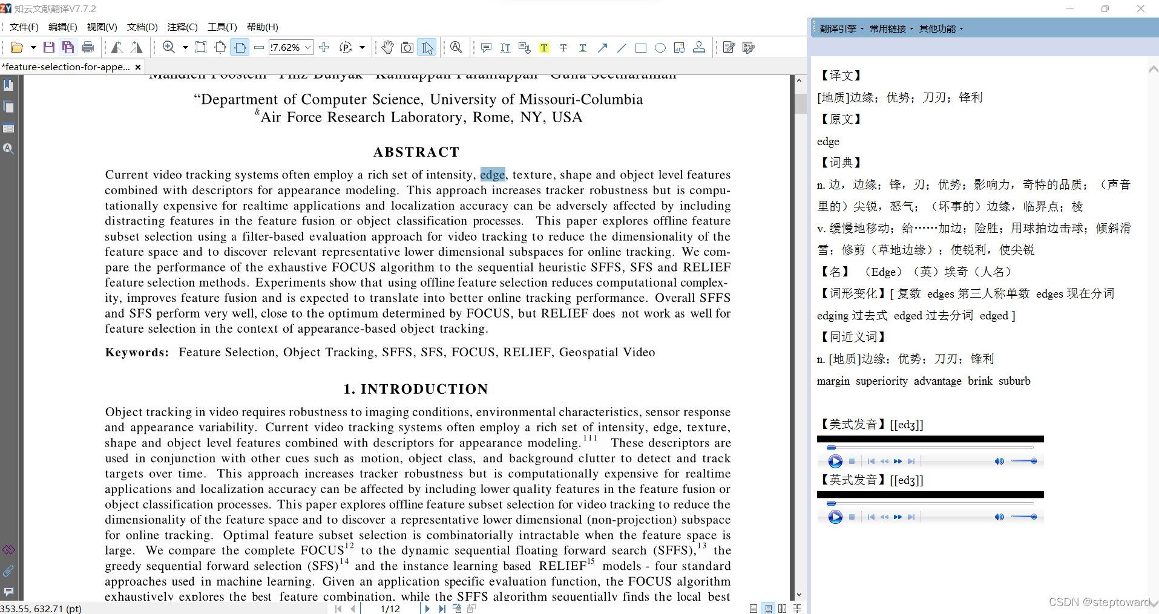Click the rotate view P icon
This screenshot has height=614, width=1159.
pos(346,48)
